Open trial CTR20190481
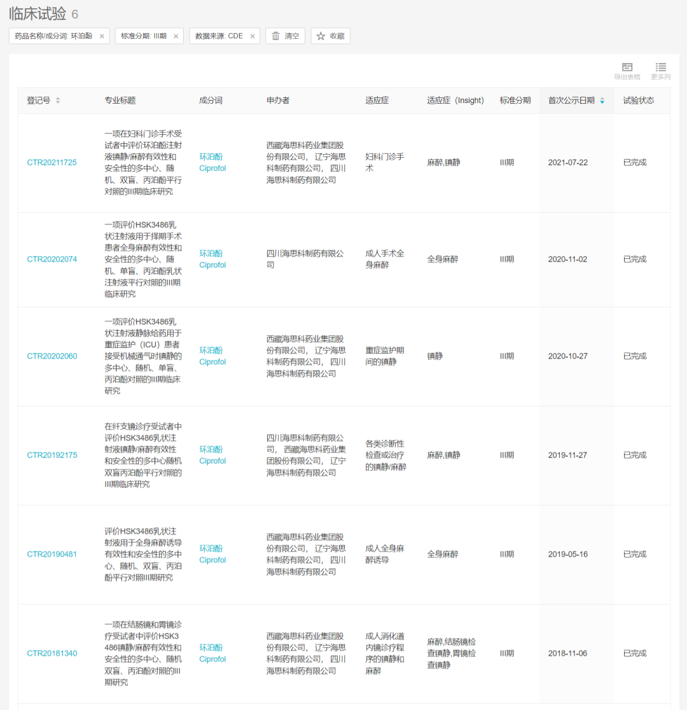 click(x=52, y=554)
